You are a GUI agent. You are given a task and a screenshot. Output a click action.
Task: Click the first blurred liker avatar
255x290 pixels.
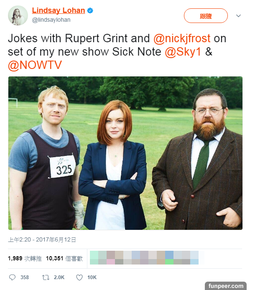(x=94, y=258)
